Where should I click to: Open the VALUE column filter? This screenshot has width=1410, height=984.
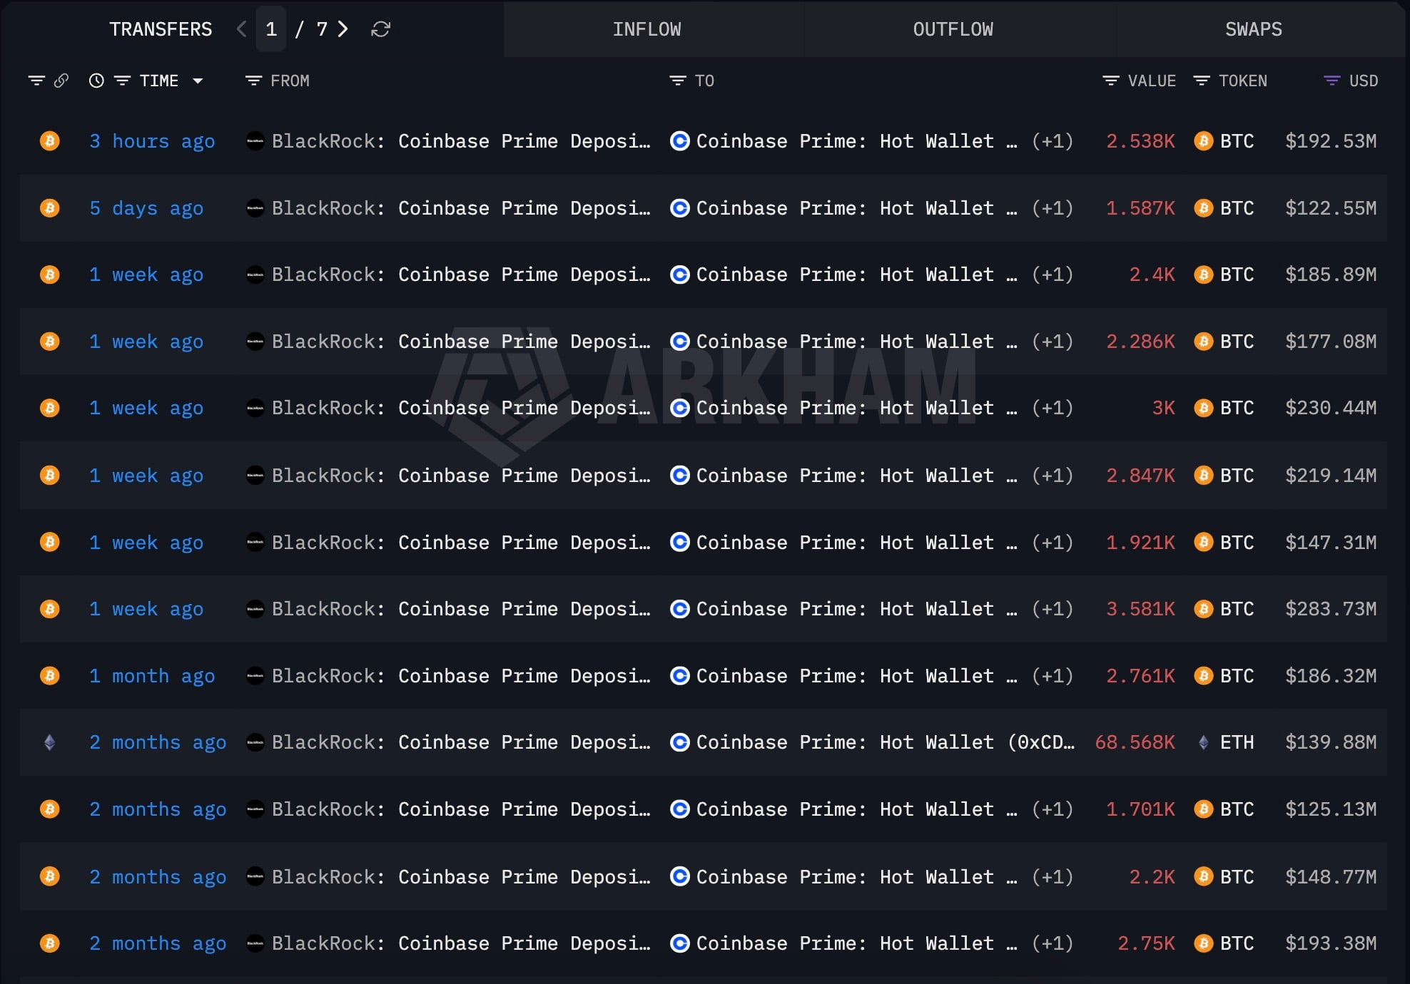[1111, 81]
